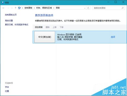The image size is (127, 96).
Task: Open 时钟、语言和区域 breadcrumb
Action: pyautogui.click(x=44, y=8)
